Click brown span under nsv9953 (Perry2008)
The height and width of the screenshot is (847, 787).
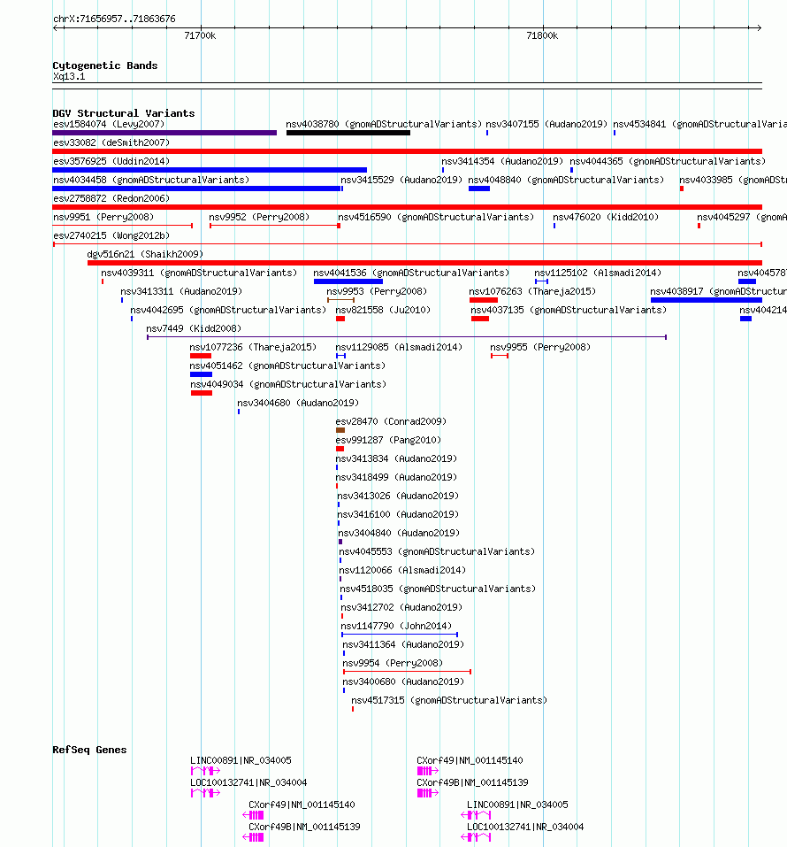(340, 300)
